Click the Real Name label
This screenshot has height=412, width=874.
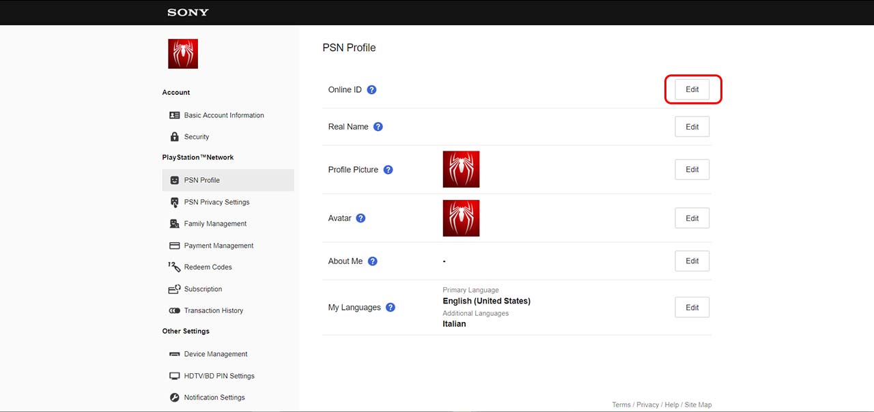(x=348, y=127)
